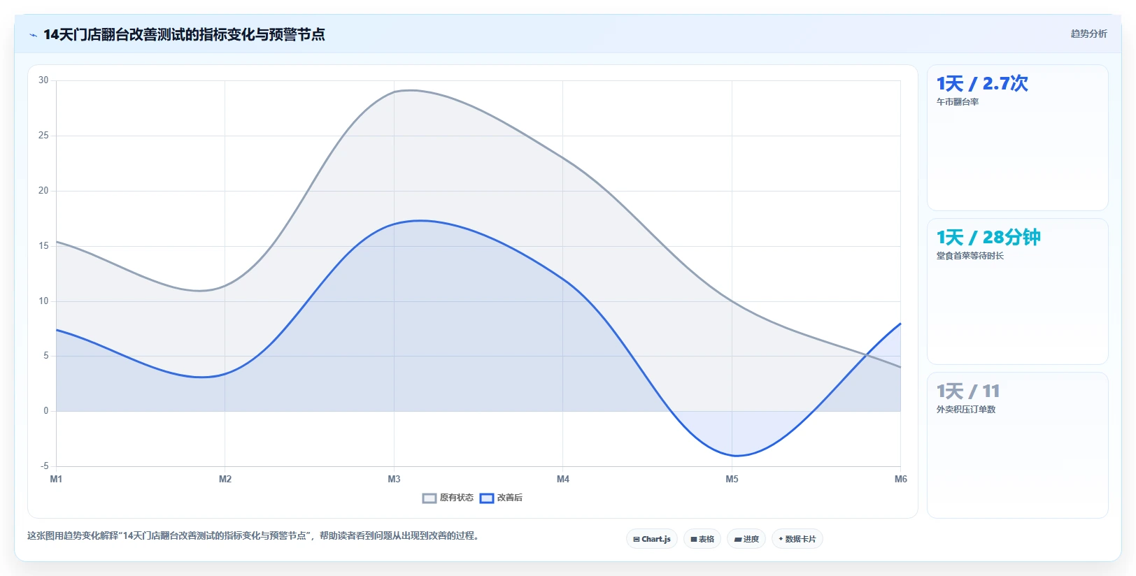The height and width of the screenshot is (576, 1136).
Task: Open the 趋势分析 label in header
Action: pos(1088,34)
